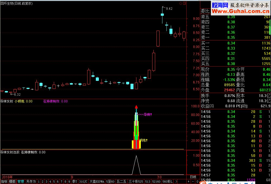Click the right arrow to show more templates
Screen dimensions: 271x184
(x=176, y=182)
